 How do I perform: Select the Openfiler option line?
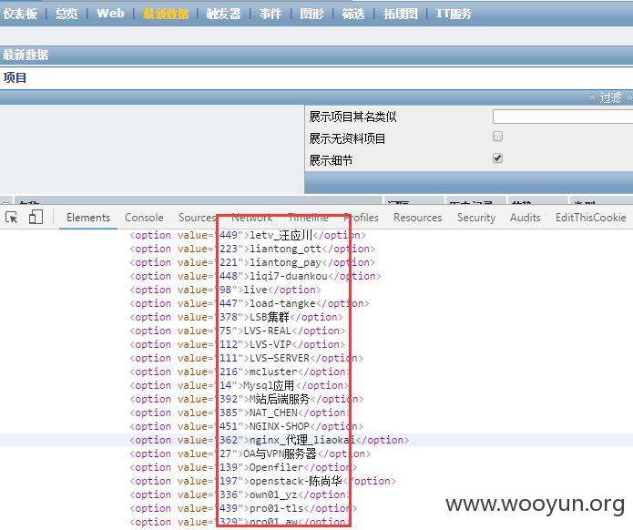pyautogui.click(x=243, y=467)
